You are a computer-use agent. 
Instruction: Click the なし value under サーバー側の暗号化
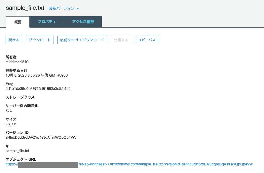tap(8, 110)
